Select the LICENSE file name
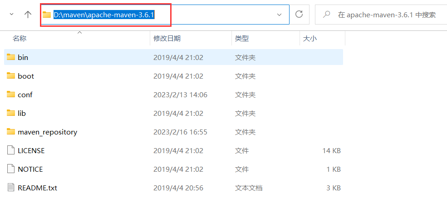 click(31, 150)
